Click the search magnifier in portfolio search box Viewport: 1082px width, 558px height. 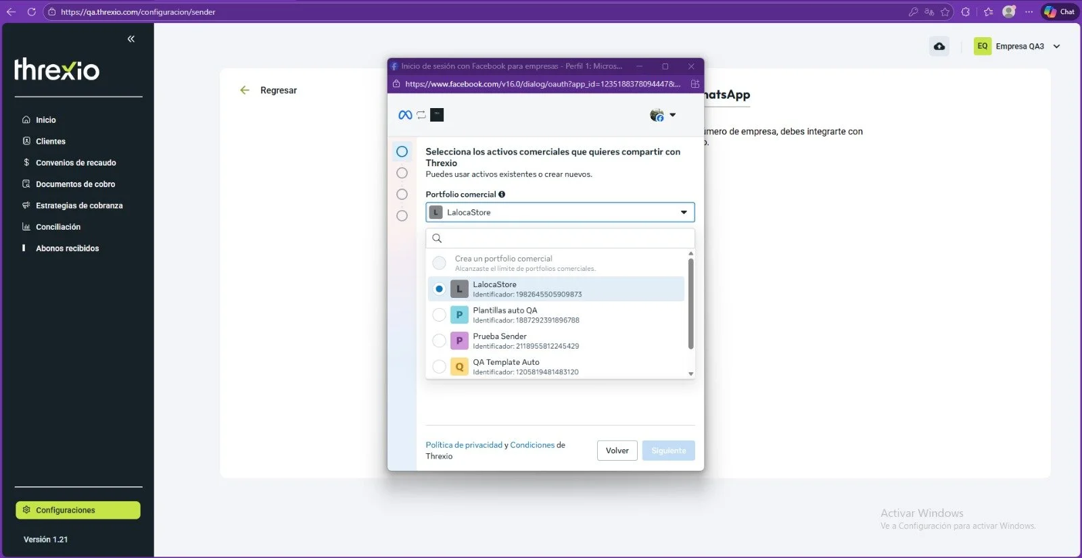[437, 238]
